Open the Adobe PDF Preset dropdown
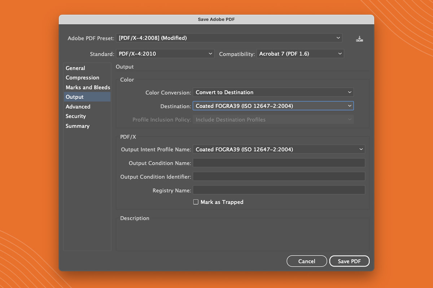The width and height of the screenshot is (433, 288). [x=229, y=37]
